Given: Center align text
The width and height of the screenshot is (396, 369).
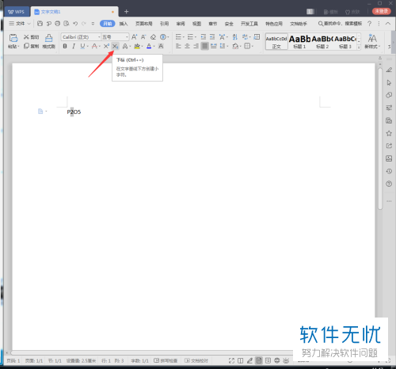Looking at the screenshot, I should click(x=187, y=46).
